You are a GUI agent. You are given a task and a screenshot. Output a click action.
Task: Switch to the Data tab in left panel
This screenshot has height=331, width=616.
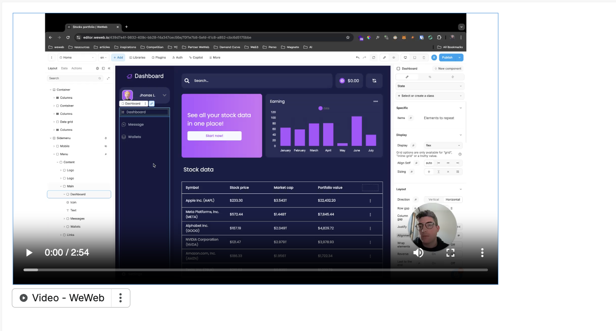point(64,68)
